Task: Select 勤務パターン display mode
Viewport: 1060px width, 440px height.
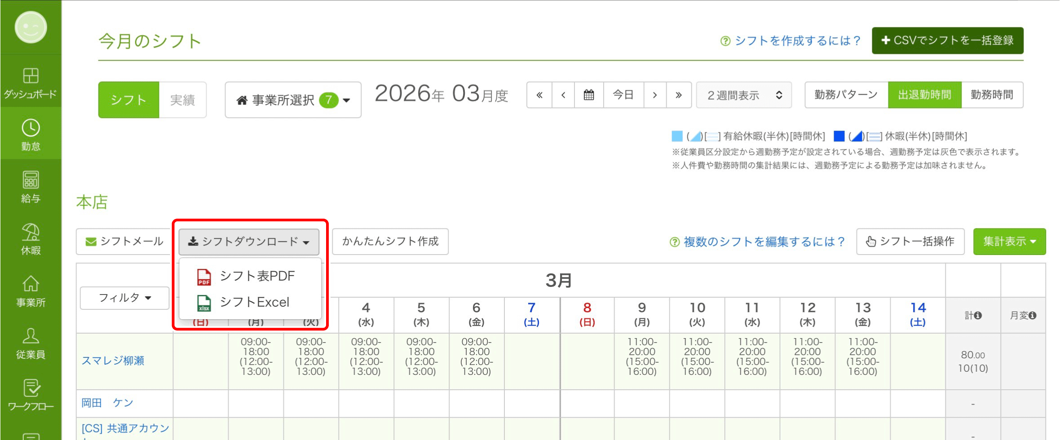Action: [x=846, y=95]
